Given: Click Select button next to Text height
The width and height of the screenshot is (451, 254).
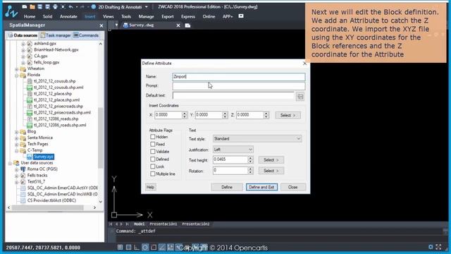Looking at the screenshot, I should [x=271, y=160].
